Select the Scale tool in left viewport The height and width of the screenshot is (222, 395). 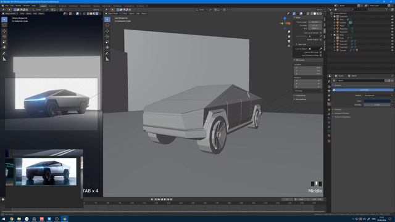4,42
